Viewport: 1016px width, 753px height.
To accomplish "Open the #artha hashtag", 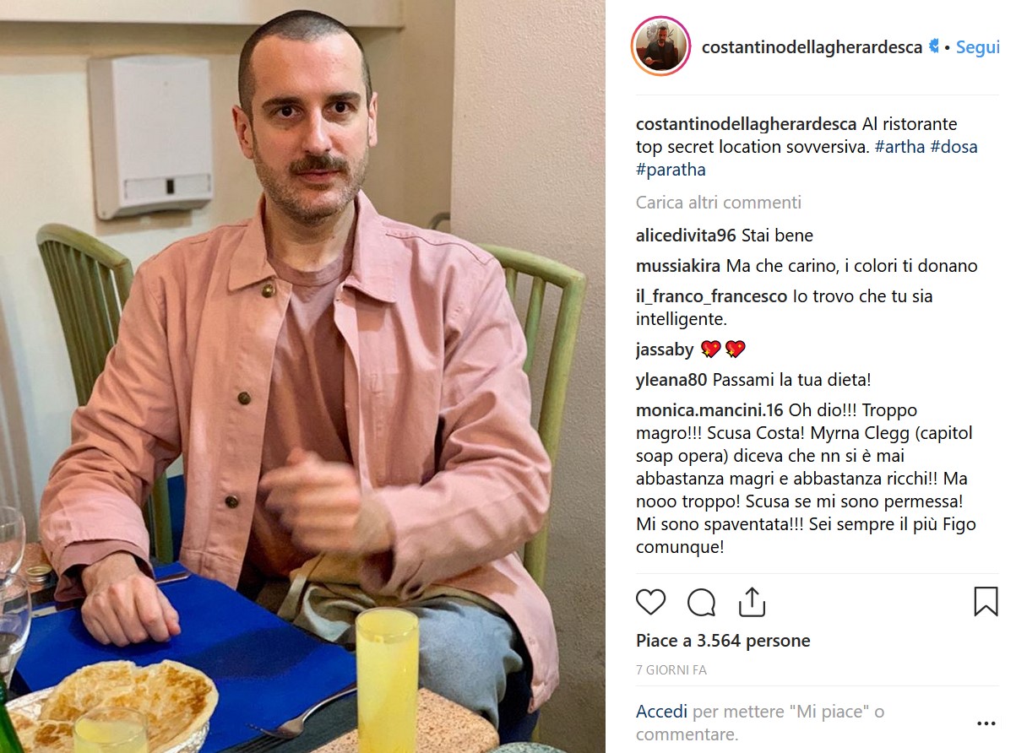I will (x=899, y=147).
